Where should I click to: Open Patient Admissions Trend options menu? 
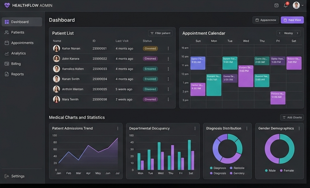pos(118,129)
